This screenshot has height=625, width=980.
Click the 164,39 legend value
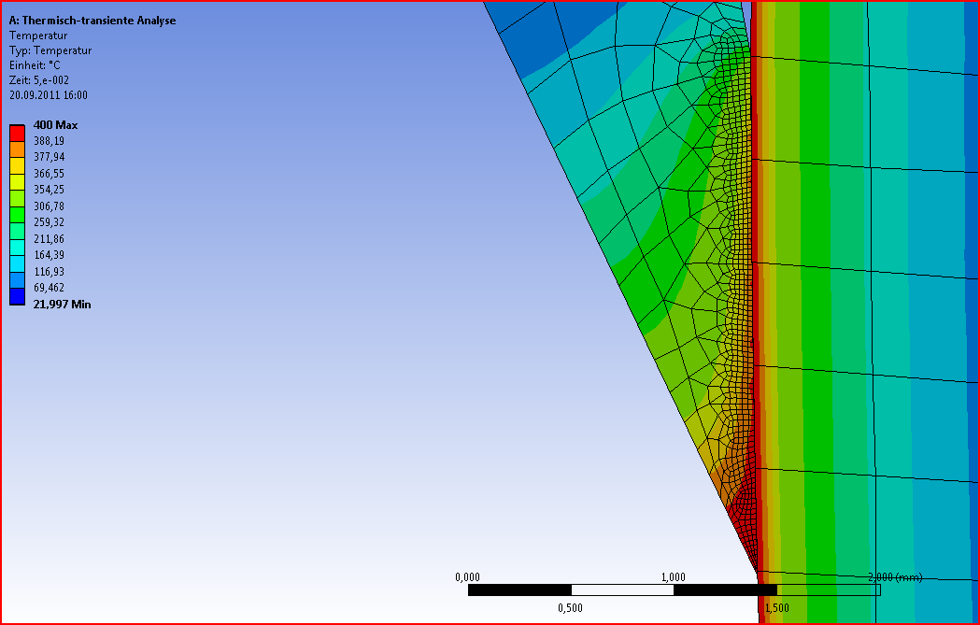49,255
